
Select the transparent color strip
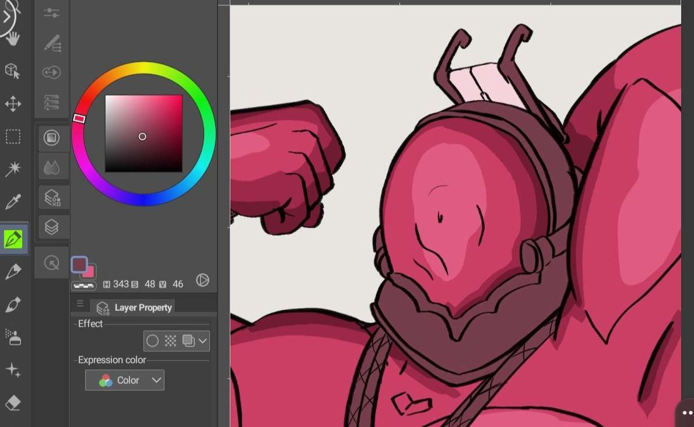tap(83, 286)
